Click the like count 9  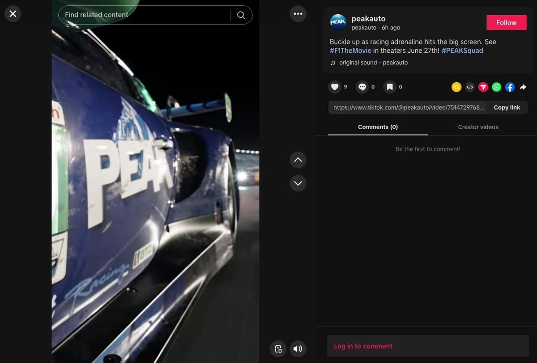[345, 87]
